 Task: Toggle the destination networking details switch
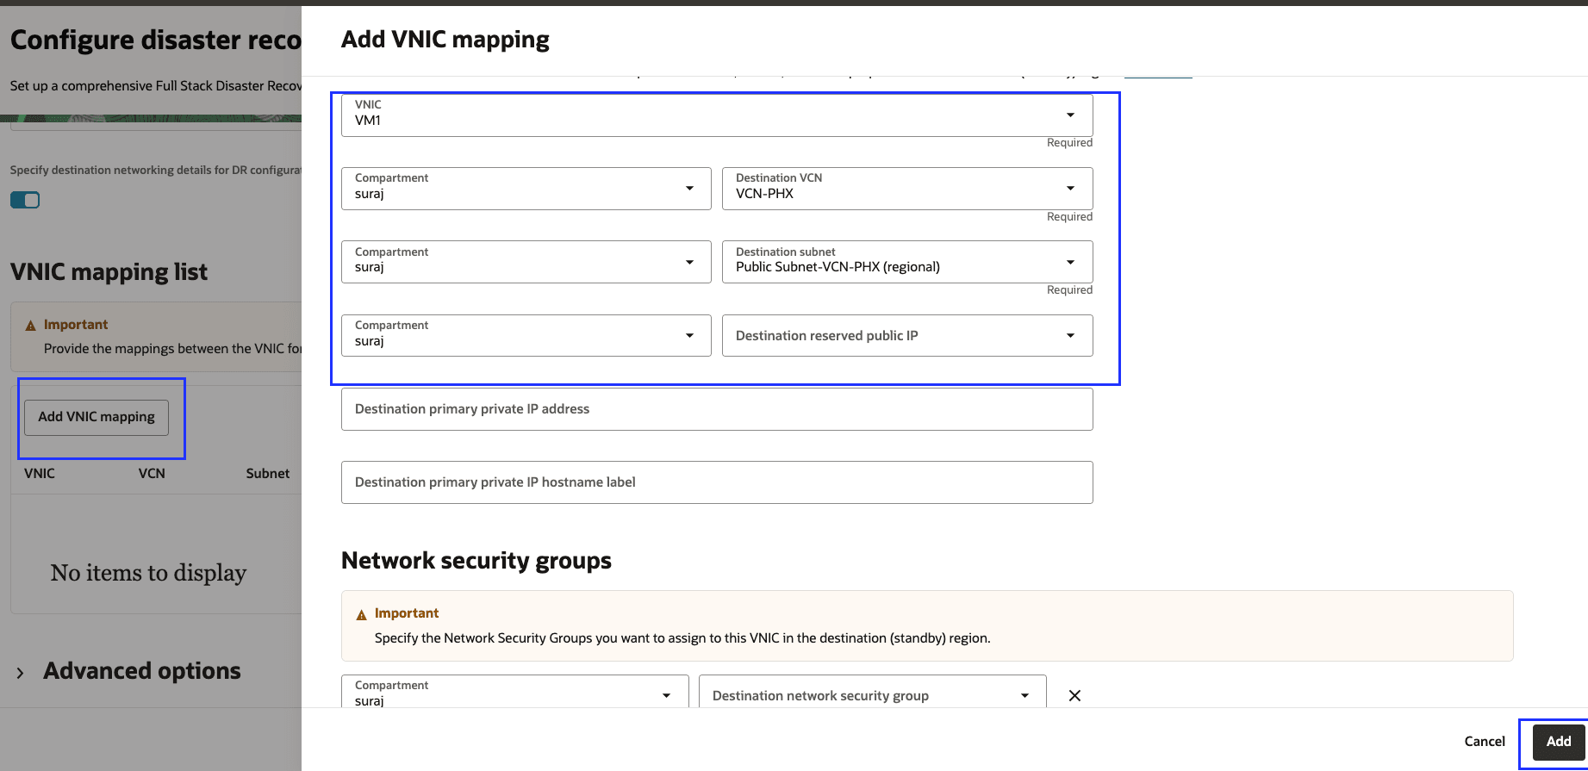[25, 200]
